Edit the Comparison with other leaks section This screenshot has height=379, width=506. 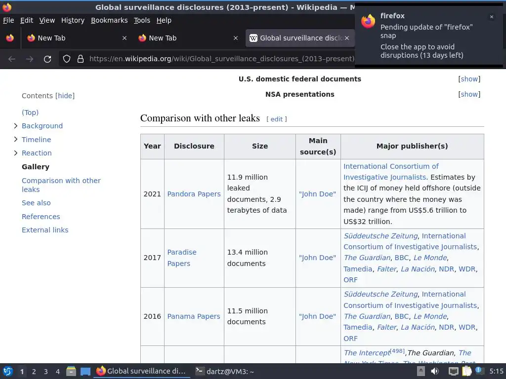pyautogui.click(x=277, y=119)
